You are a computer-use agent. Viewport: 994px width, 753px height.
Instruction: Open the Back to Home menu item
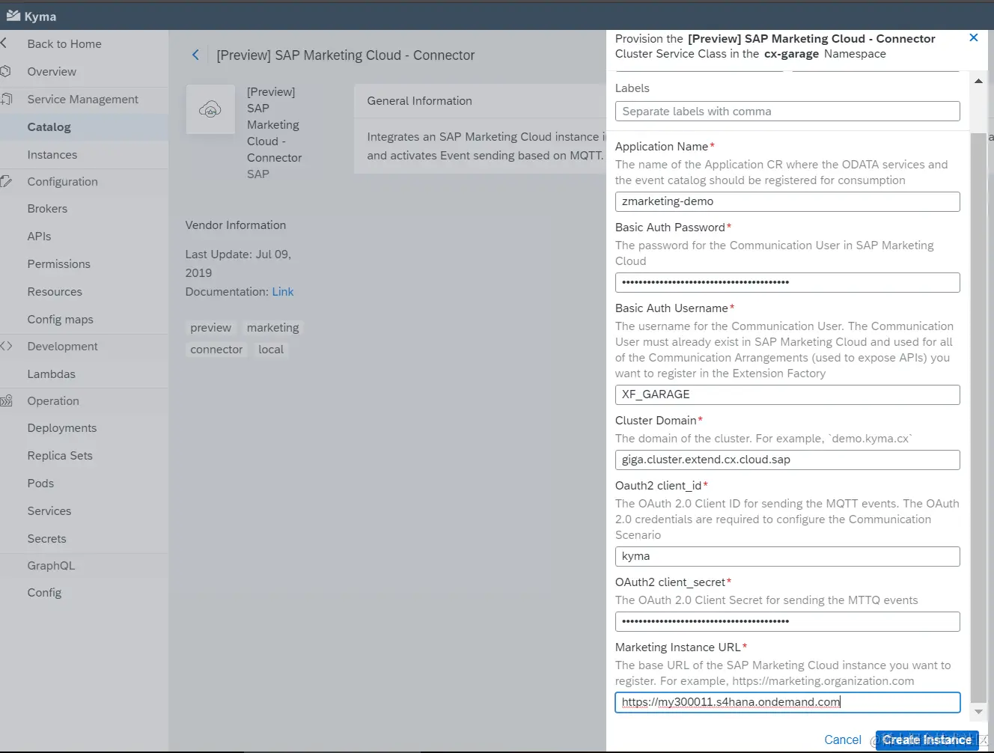pos(64,43)
